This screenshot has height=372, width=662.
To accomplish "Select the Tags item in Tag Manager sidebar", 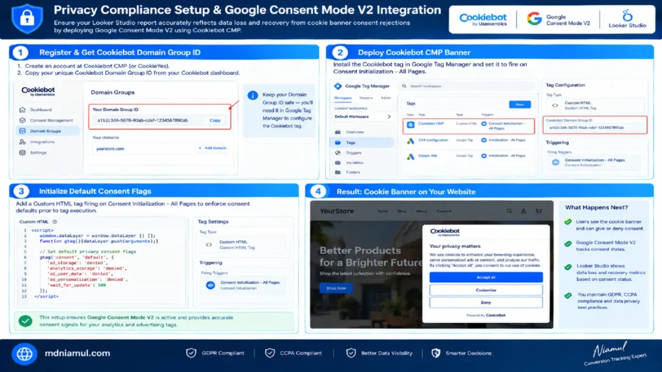I will click(x=362, y=143).
